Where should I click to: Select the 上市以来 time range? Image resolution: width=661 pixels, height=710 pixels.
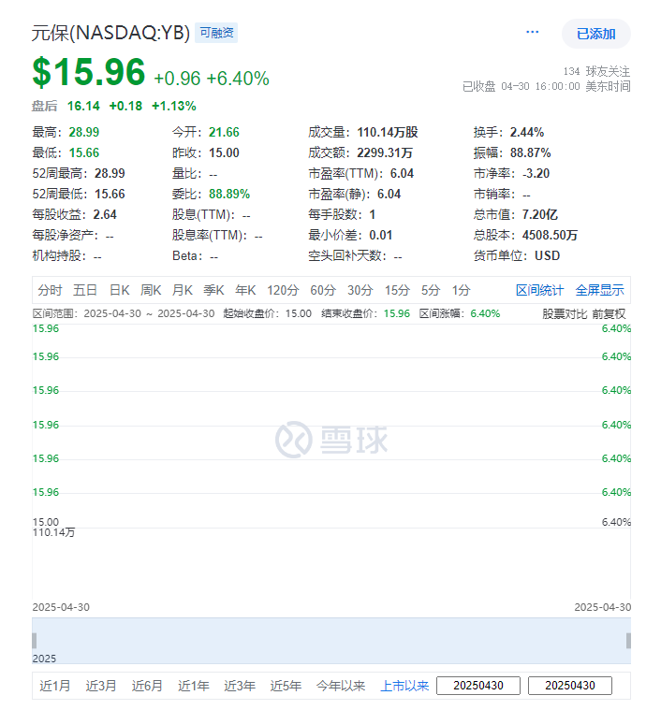(x=404, y=686)
